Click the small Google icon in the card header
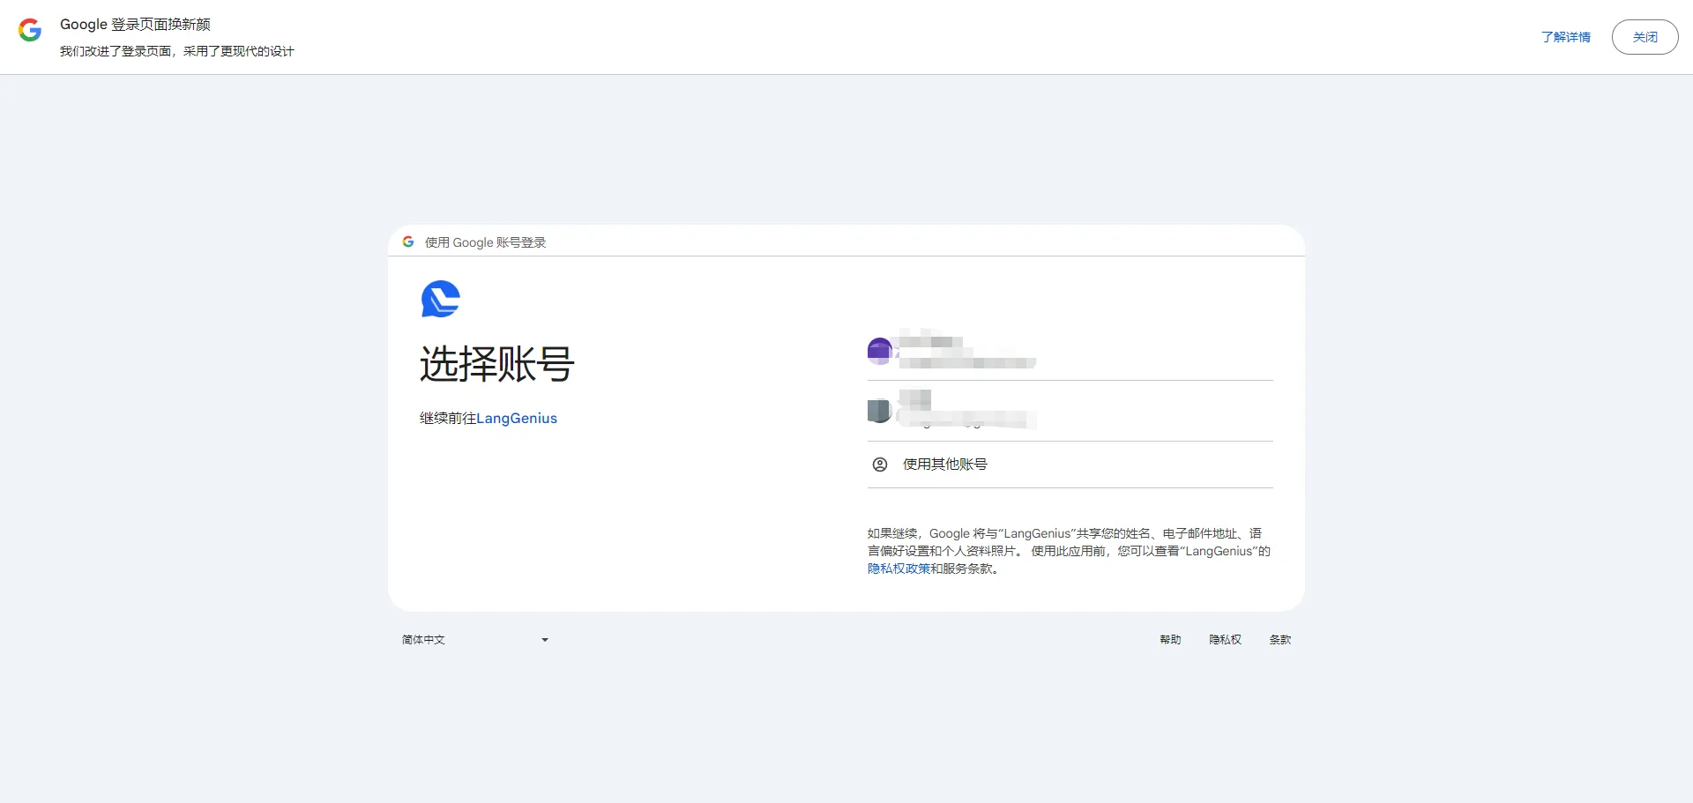The image size is (1693, 803). click(x=408, y=242)
